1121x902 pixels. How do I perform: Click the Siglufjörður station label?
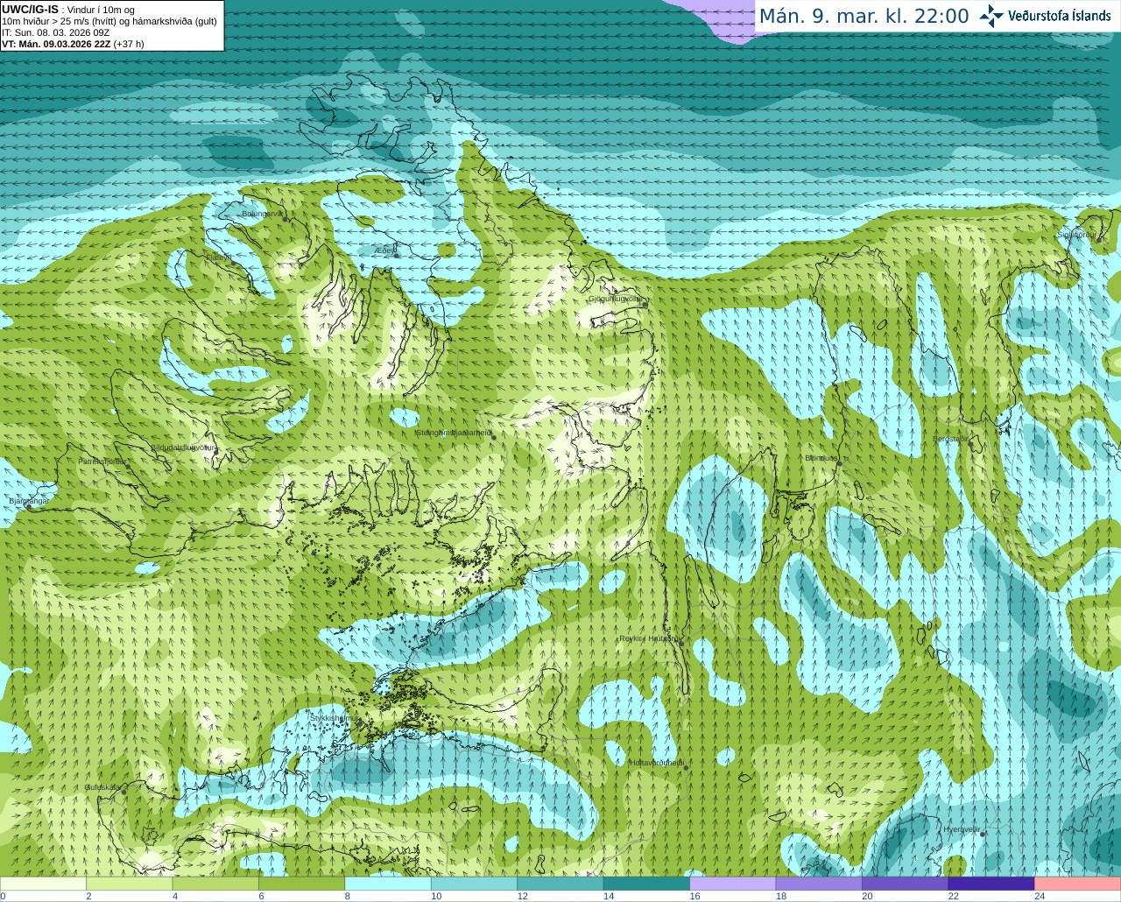coord(1076,235)
